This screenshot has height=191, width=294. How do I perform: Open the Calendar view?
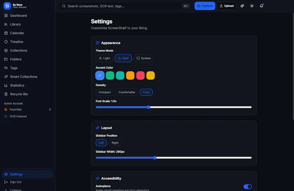tap(27, 33)
